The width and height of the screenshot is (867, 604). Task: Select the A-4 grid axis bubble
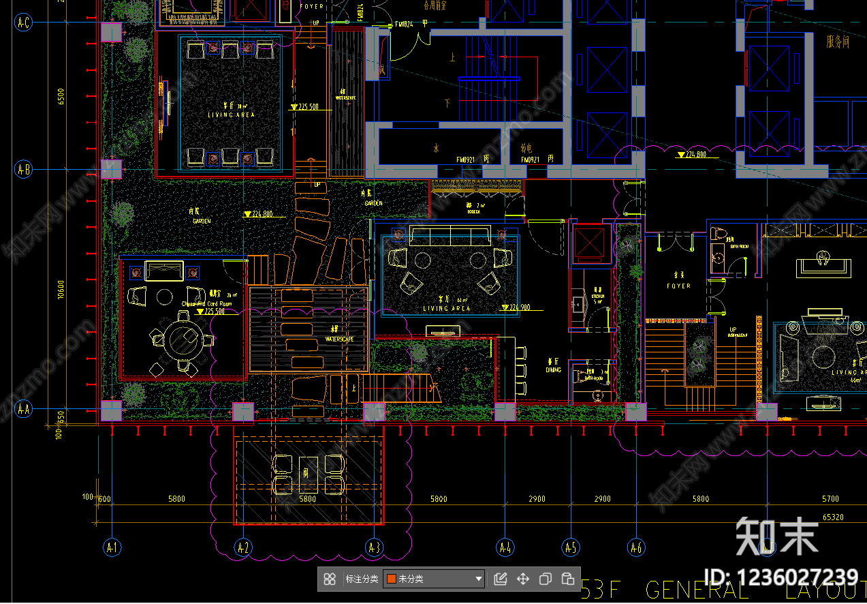(505, 547)
